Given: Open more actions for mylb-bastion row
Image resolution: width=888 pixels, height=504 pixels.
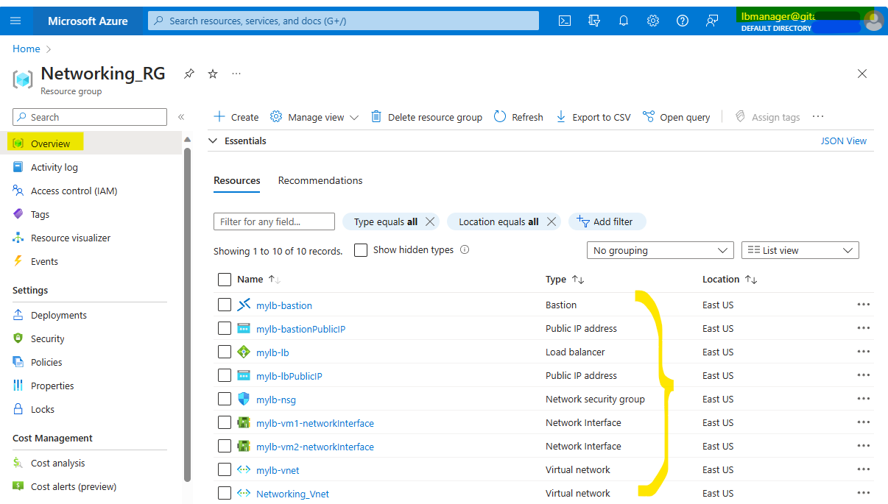Looking at the screenshot, I should click(x=864, y=305).
